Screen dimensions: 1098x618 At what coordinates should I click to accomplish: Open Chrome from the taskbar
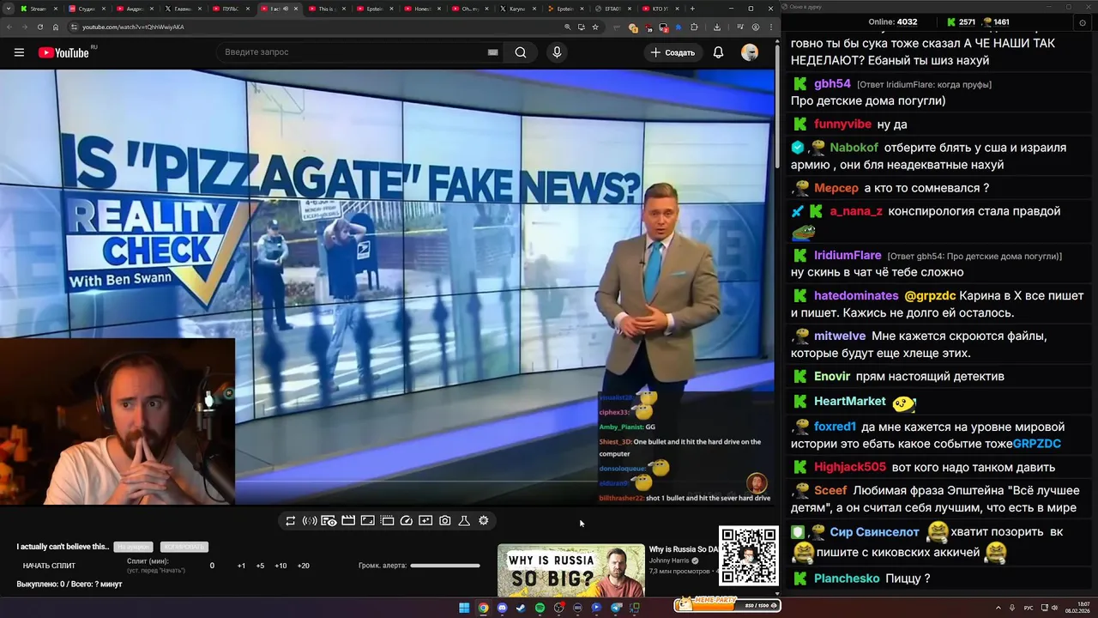[x=483, y=608]
